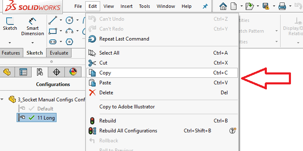Select the Straight Slot tool
303x151 pixels.
point(53,41)
